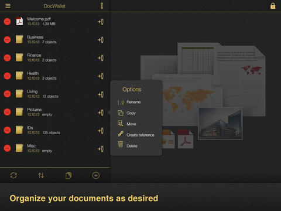The width and height of the screenshot is (281, 211).
Task: Tap the building photo thumbnail
Action: pos(220,124)
